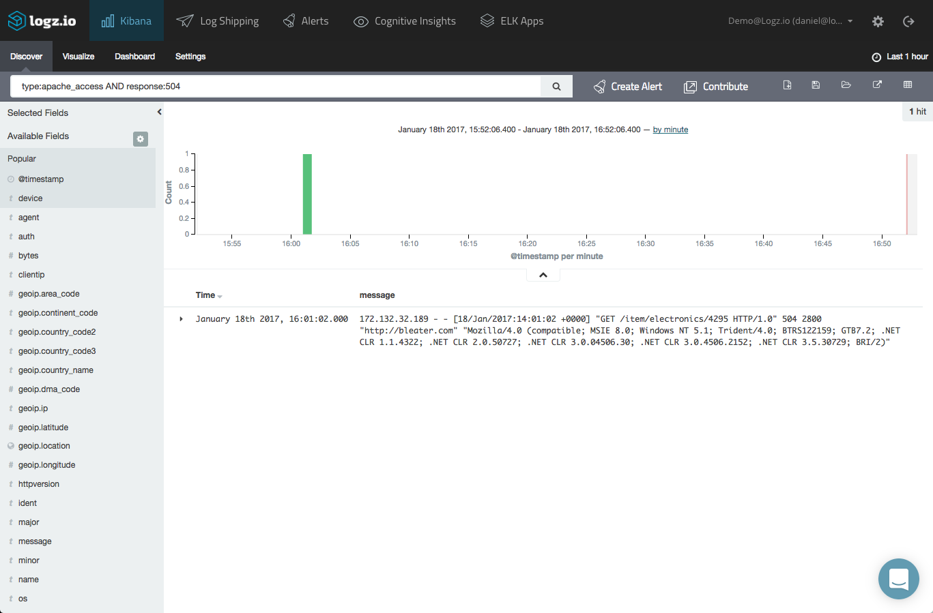Switch to Visualize tab
The image size is (933, 613).
coord(78,57)
